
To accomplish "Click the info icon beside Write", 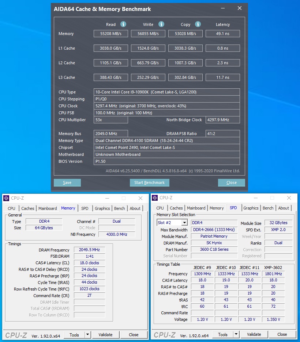I will point(161,24).
